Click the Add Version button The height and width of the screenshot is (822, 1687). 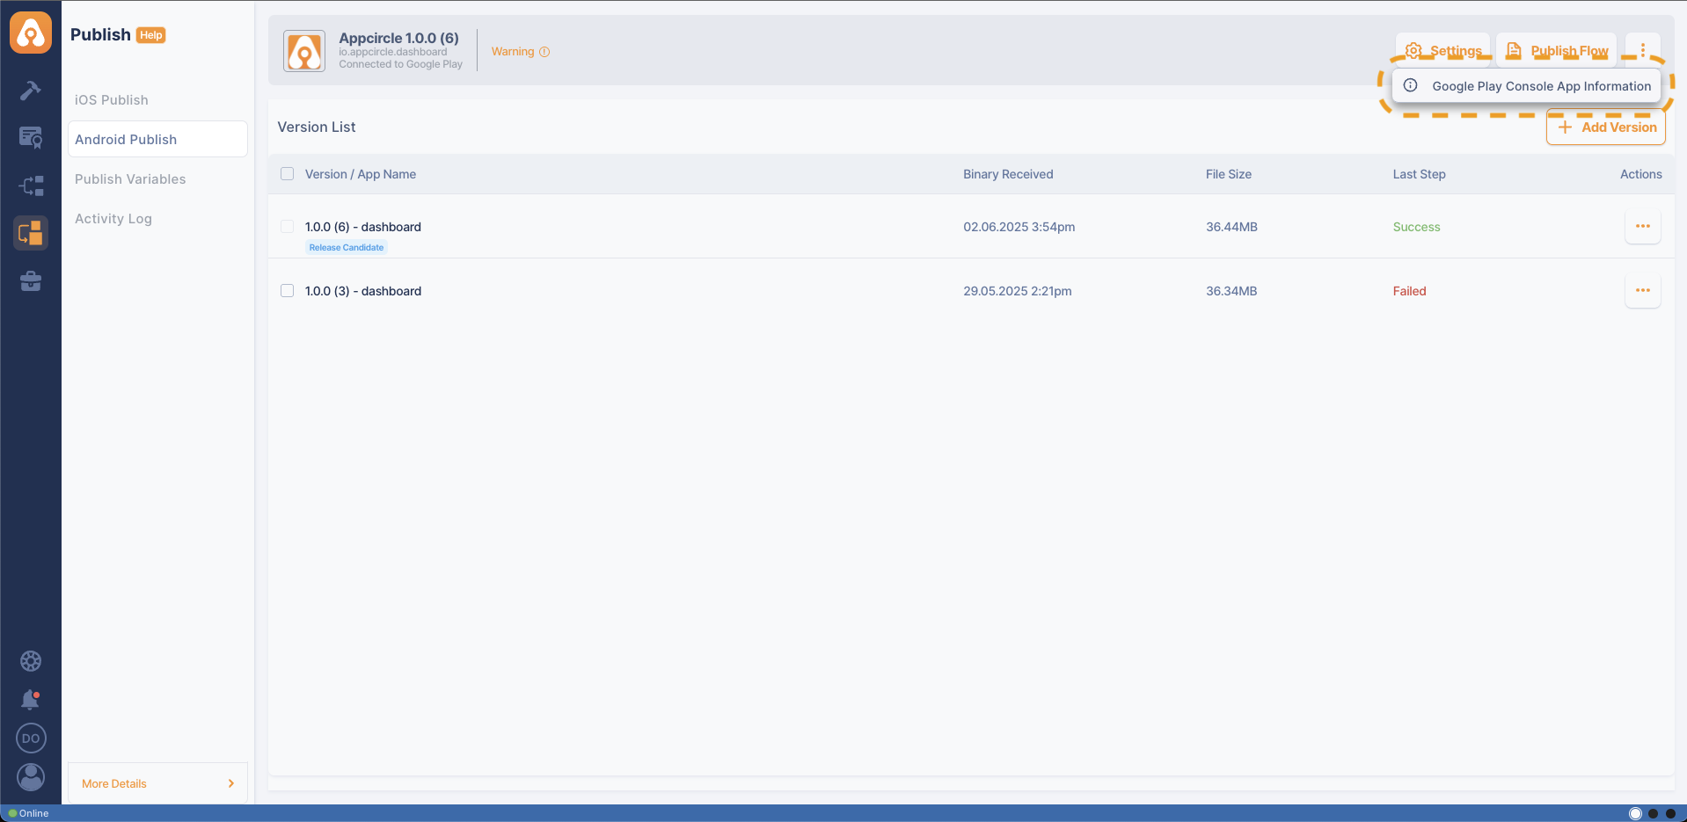click(x=1606, y=127)
